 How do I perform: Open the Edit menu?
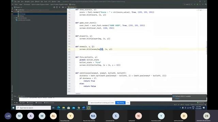tap(19, 1)
